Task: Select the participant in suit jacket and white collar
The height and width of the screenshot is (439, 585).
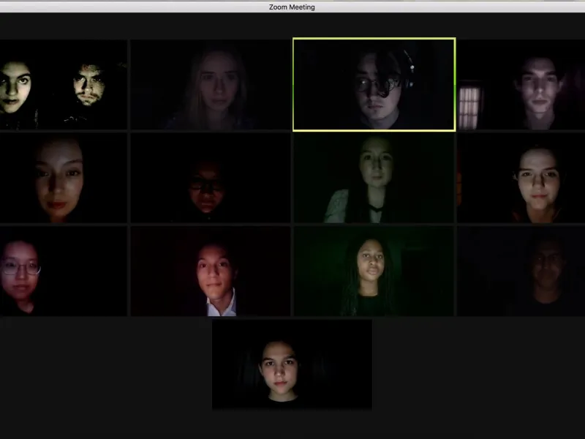Action: pos(211,271)
